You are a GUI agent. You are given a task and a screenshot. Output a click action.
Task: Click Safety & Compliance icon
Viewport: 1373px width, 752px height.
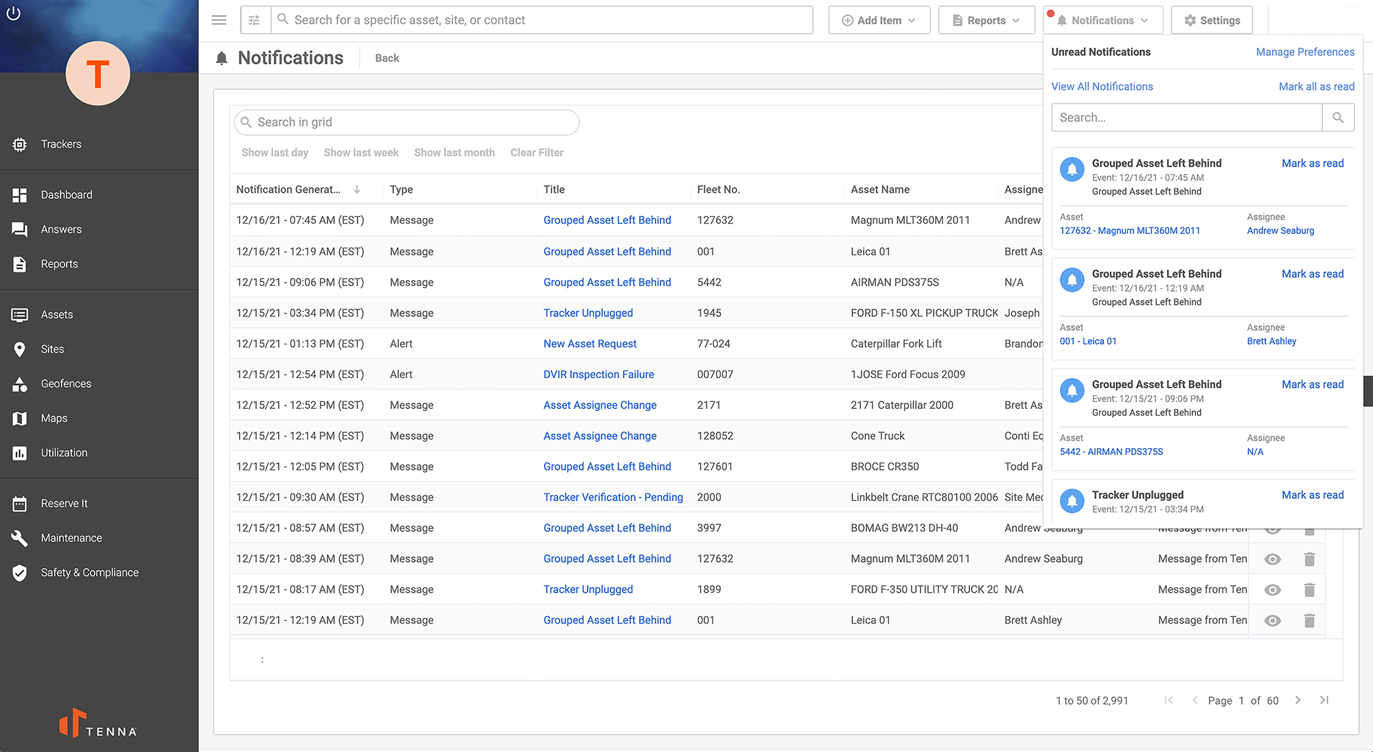point(19,572)
